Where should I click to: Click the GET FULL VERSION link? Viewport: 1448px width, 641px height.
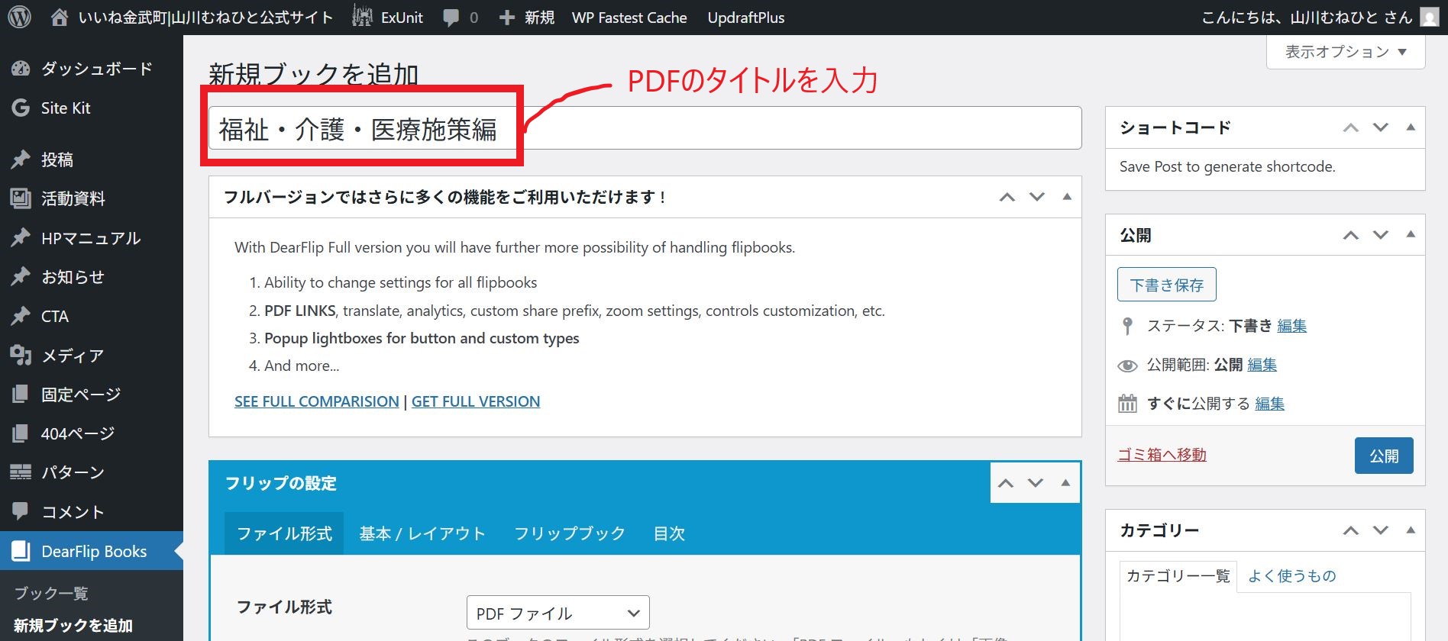click(x=475, y=401)
